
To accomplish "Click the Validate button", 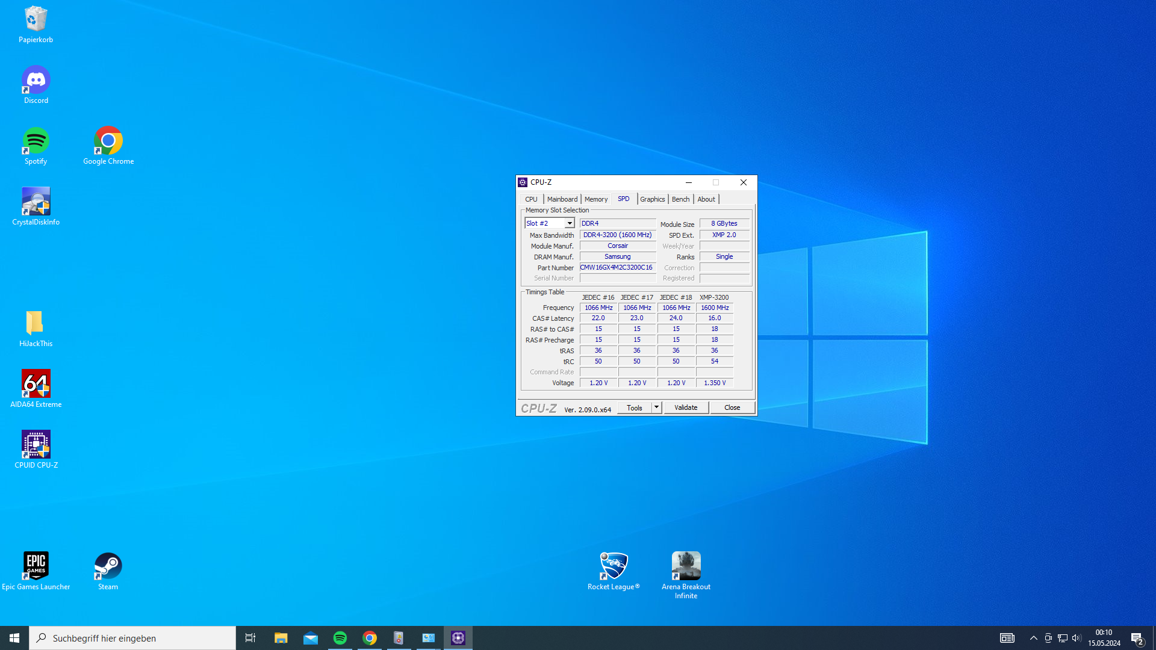I will [686, 407].
